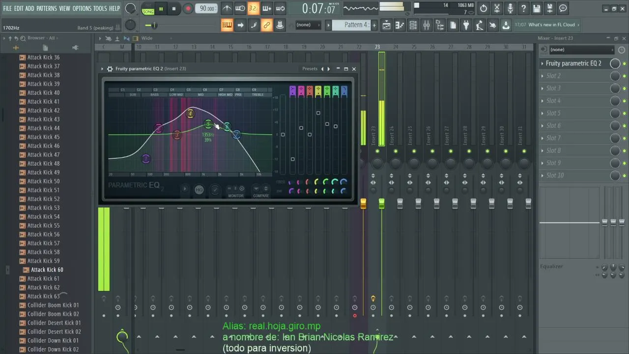Open the FILE menu
629x354 pixels.
tap(7, 8)
